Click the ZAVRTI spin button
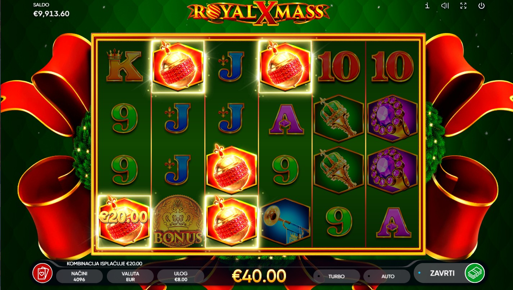 [442, 273]
